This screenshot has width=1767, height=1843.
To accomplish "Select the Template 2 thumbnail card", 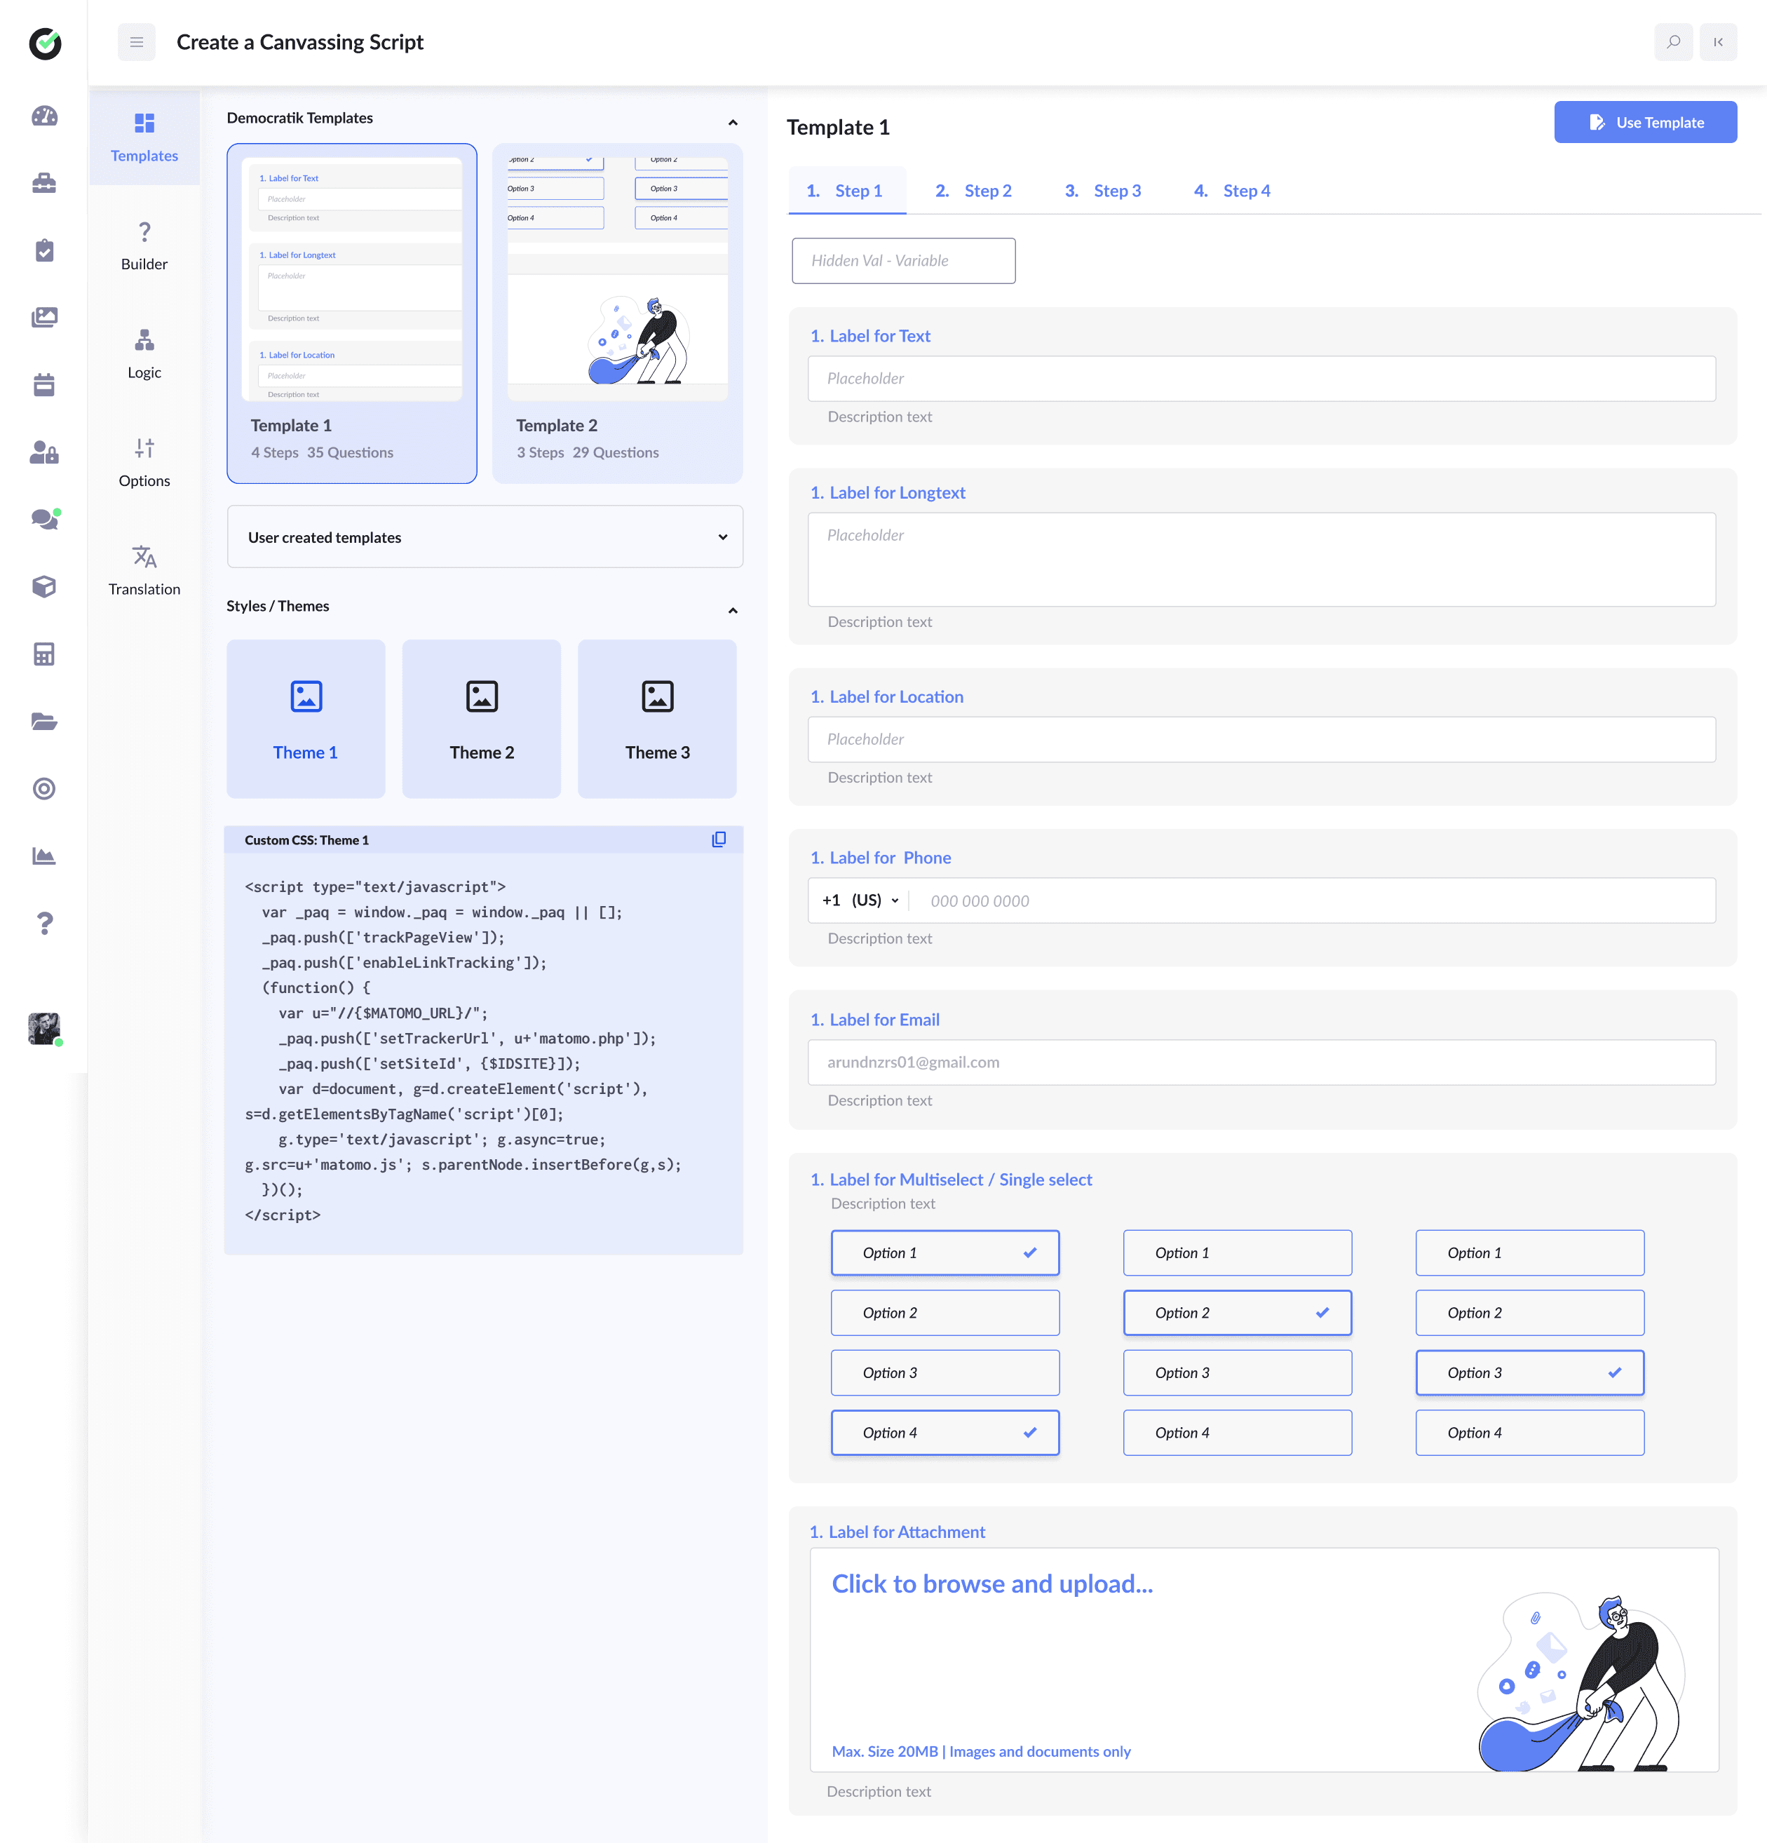I will pos(618,313).
